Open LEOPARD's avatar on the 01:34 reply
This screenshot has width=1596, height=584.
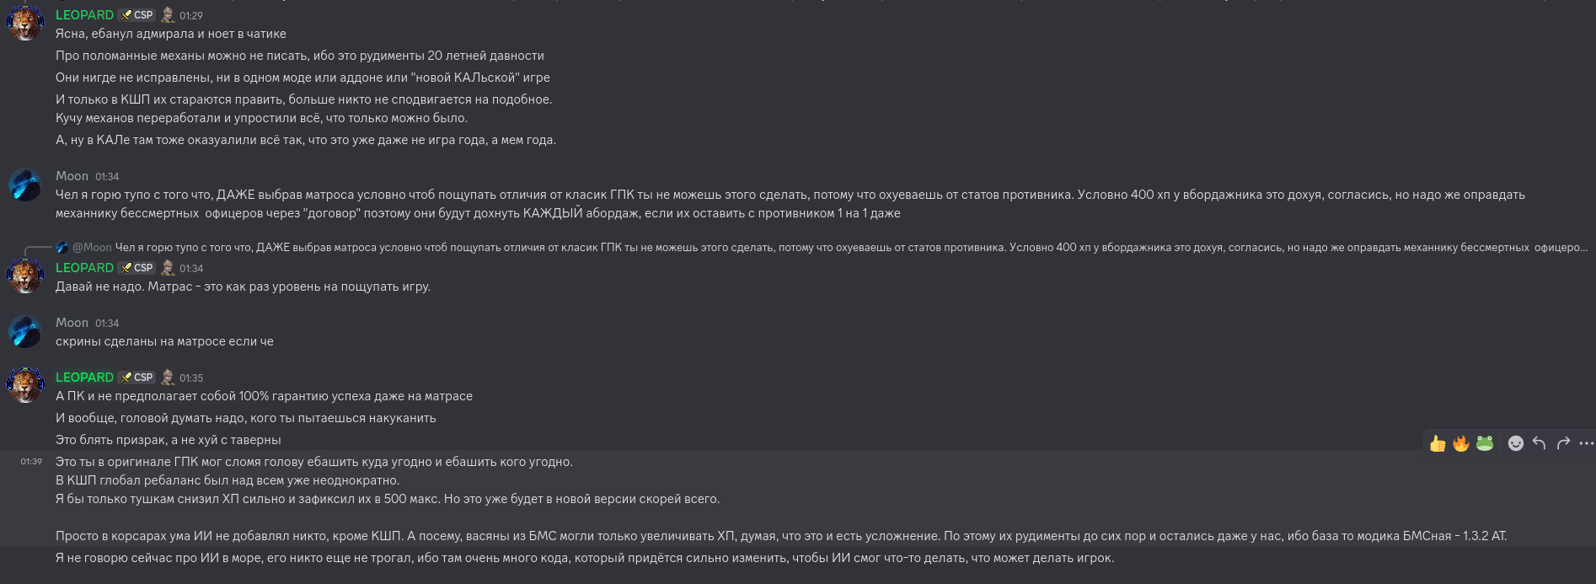tap(25, 276)
